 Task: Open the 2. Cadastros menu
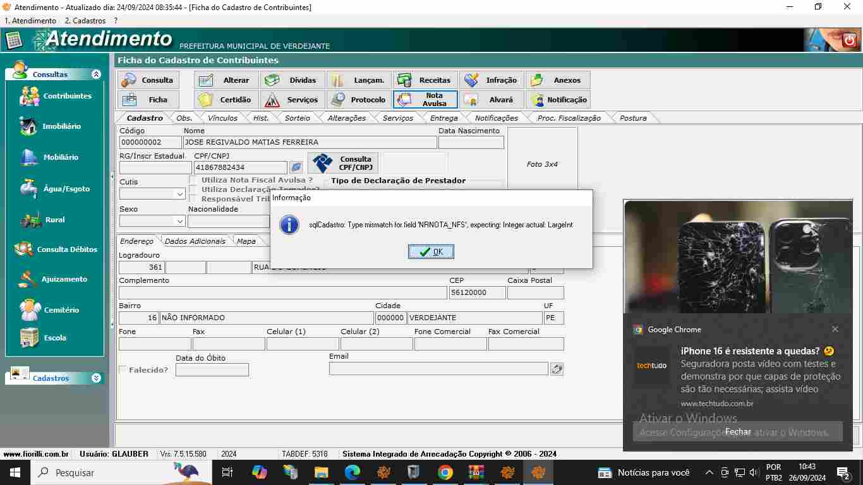tap(85, 21)
